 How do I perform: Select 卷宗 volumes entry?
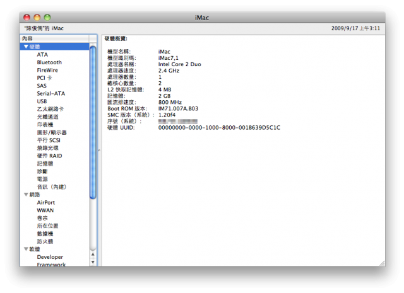click(42, 218)
